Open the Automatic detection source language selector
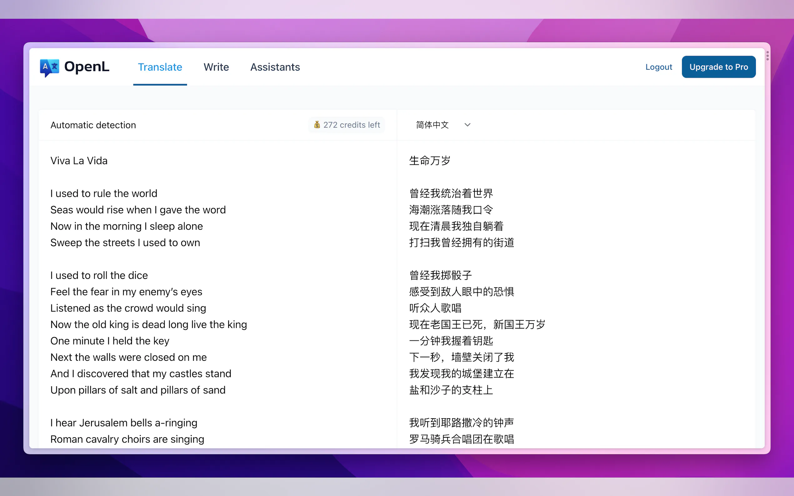Image resolution: width=794 pixels, height=496 pixels. tap(93, 125)
